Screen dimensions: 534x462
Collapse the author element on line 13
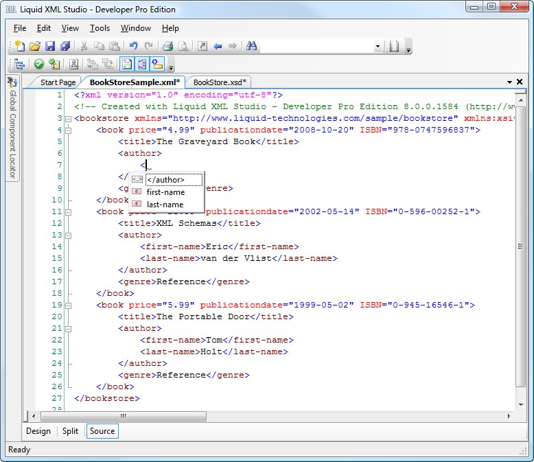click(x=68, y=235)
